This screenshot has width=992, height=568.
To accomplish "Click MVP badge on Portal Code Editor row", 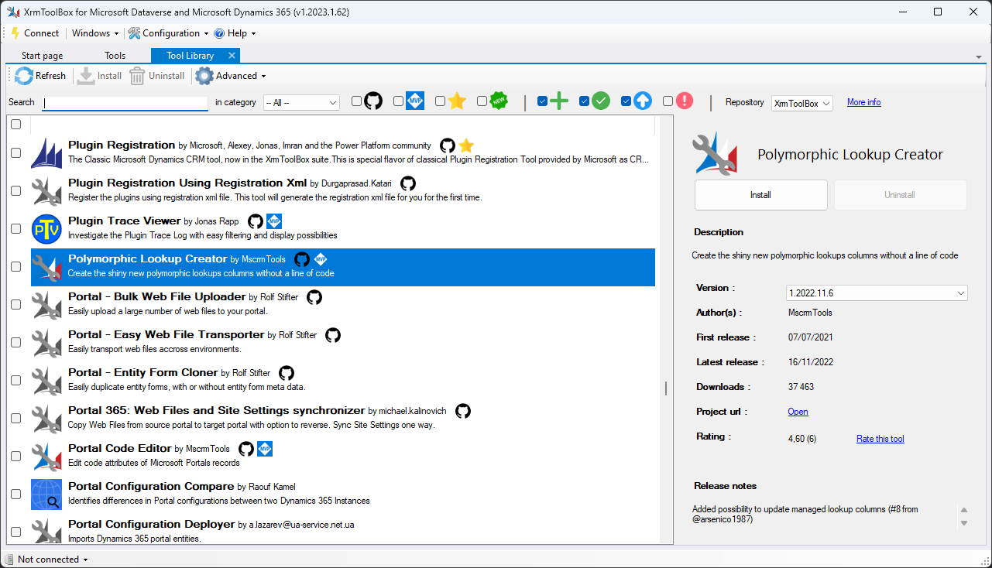I will tap(265, 449).
